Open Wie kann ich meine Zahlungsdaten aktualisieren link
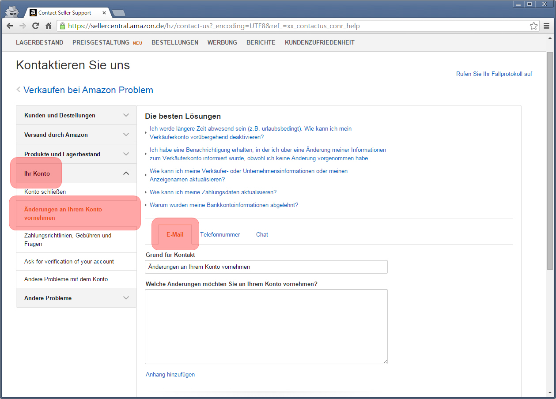The width and height of the screenshot is (556, 399). click(x=213, y=192)
